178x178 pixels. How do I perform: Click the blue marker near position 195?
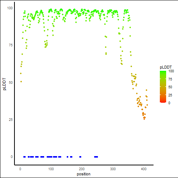coord(80,157)
